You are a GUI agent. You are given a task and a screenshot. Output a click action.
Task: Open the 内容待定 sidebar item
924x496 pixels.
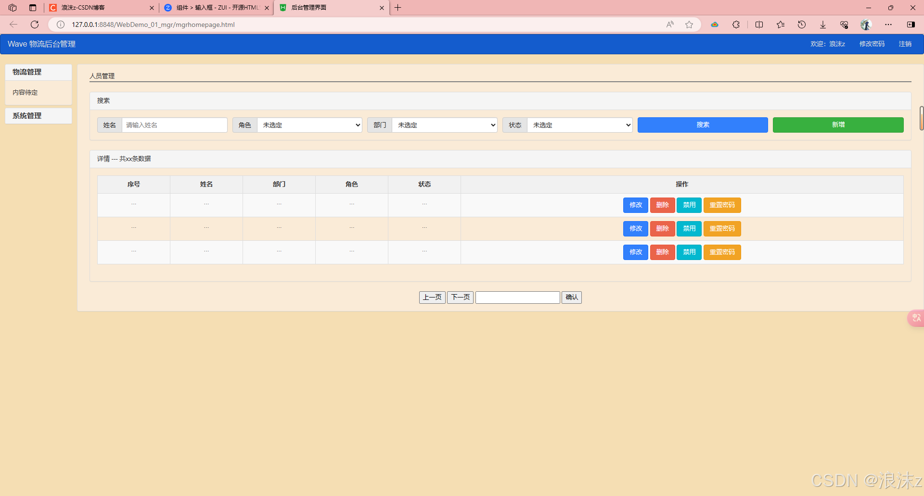click(25, 92)
